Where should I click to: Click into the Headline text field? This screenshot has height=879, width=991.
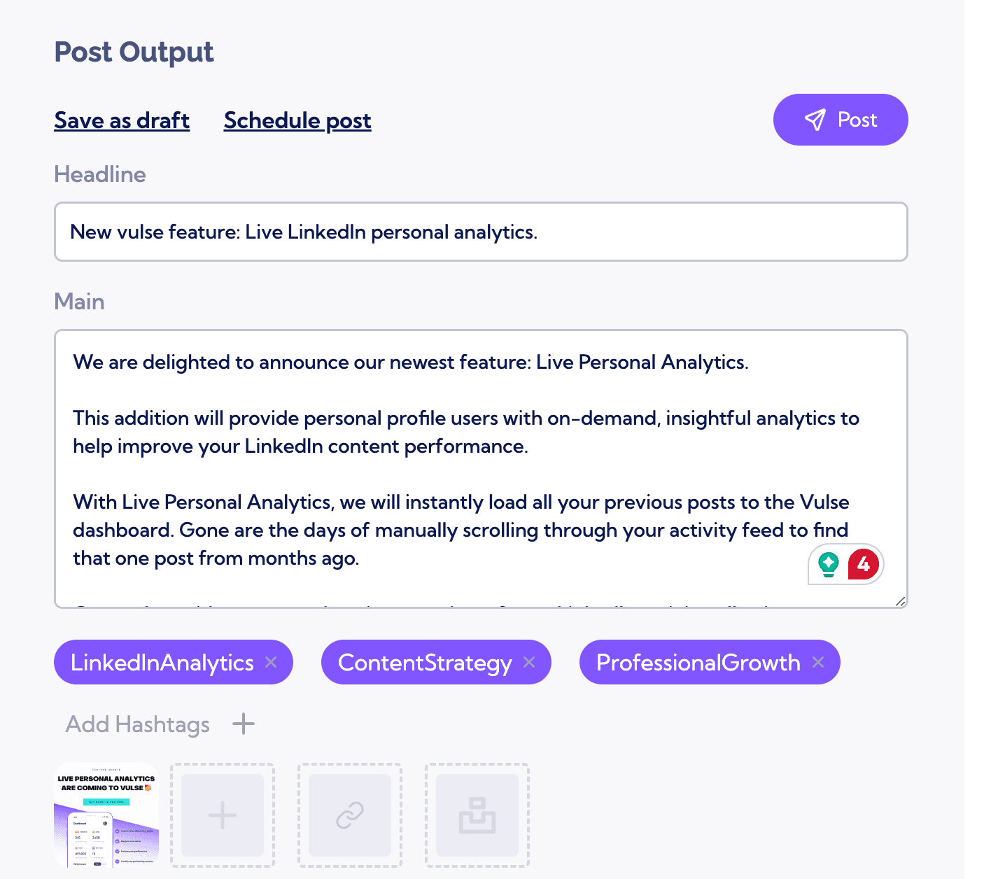coord(480,232)
